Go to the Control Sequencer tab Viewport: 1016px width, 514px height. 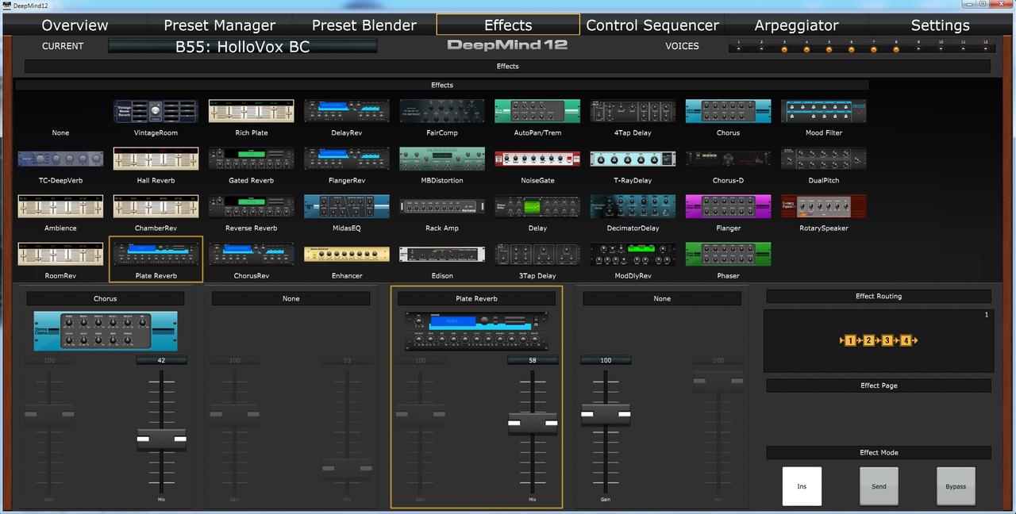pyautogui.click(x=652, y=25)
